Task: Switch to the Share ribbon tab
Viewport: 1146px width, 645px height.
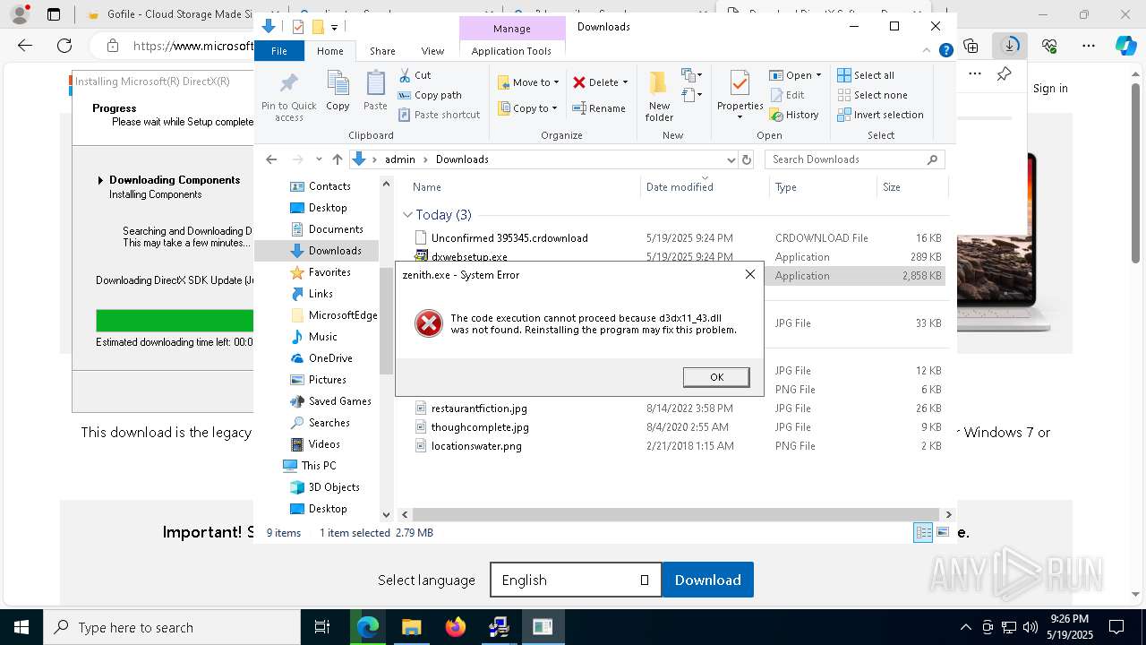Action: tap(382, 51)
